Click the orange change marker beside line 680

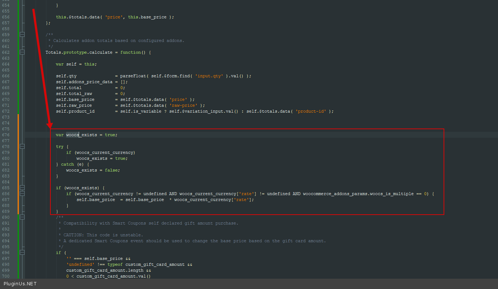point(18,158)
